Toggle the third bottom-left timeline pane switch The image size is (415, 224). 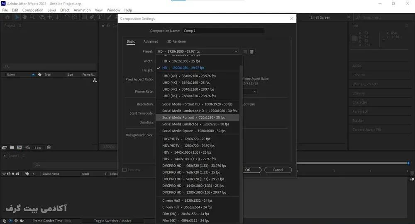[16, 221]
